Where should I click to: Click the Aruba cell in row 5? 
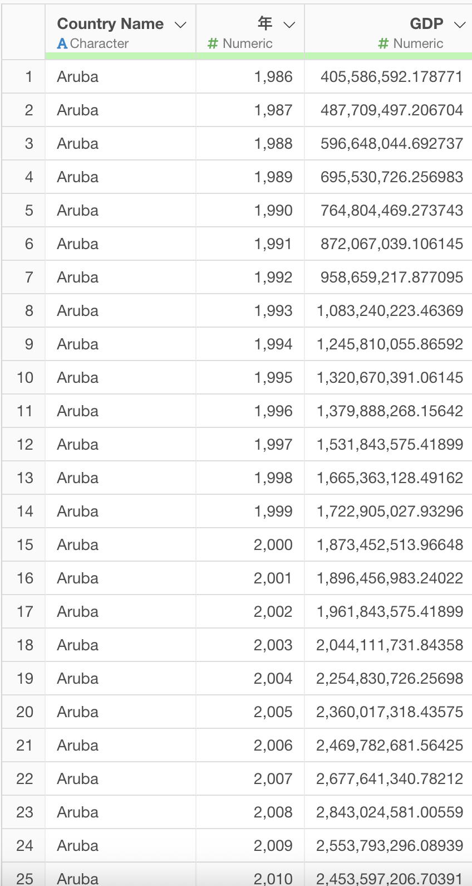click(78, 210)
